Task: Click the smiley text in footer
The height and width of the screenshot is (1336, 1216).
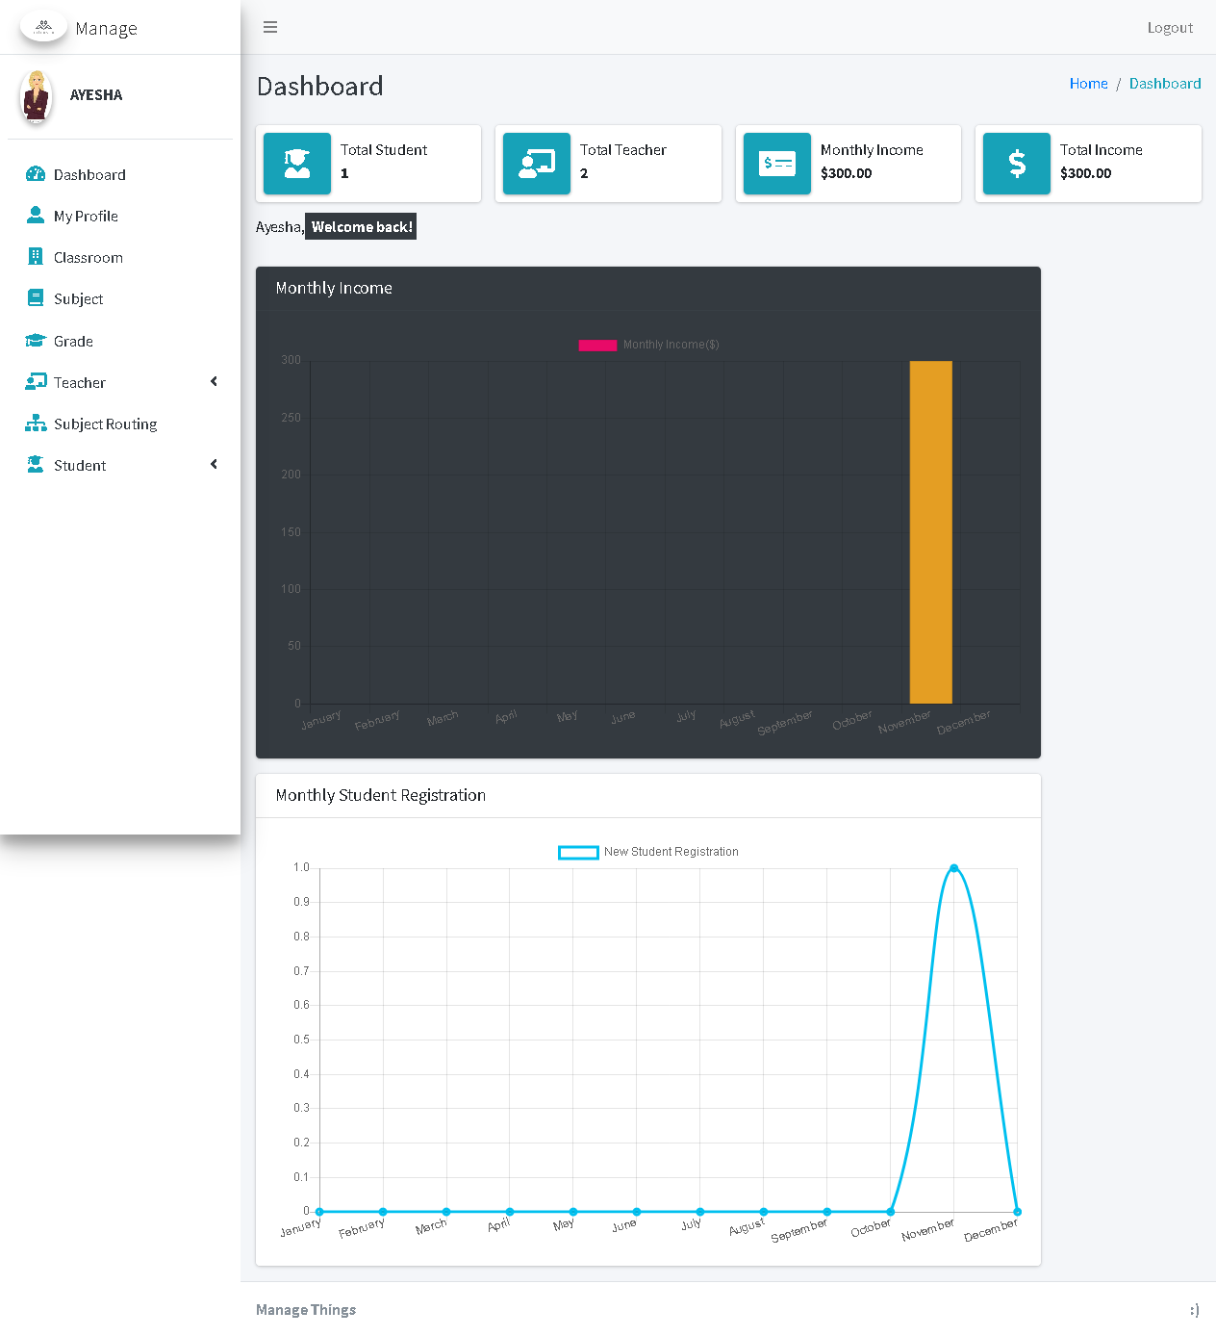Action: (1195, 1309)
